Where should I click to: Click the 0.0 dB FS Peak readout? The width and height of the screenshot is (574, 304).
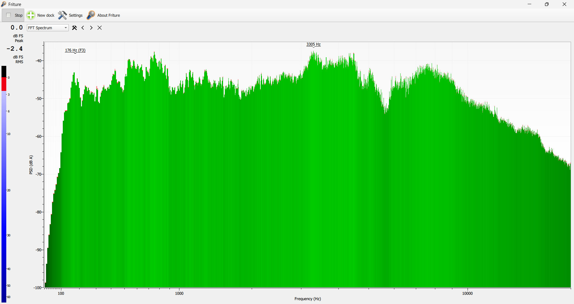pyautogui.click(x=17, y=27)
